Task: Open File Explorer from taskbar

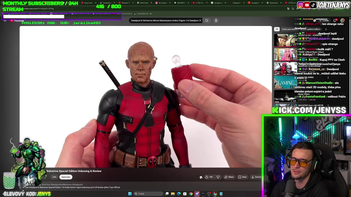Action: 173,194
